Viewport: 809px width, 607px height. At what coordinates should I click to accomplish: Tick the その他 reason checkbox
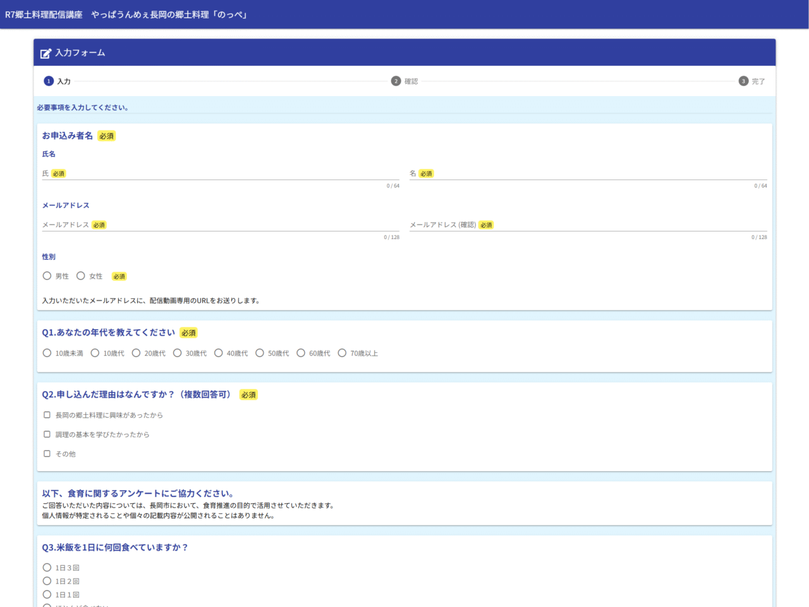pyautogui.click(x=47, y=453)
